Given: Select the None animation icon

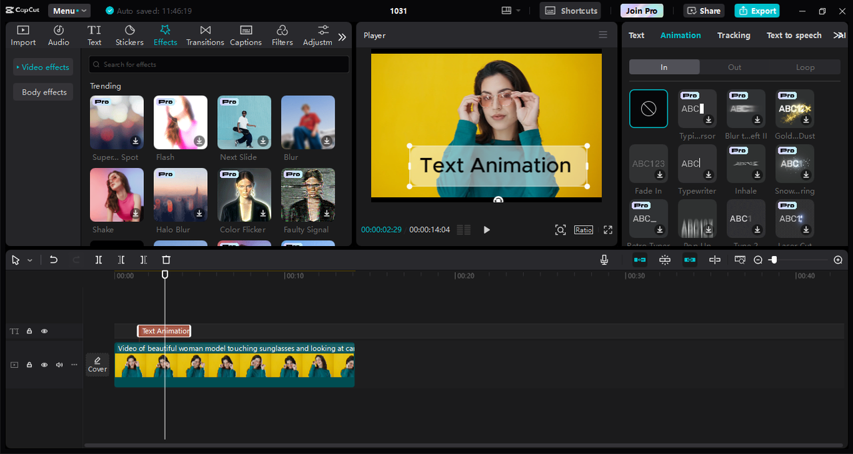Looking at the screenshot, I should (x=648, y=109).
